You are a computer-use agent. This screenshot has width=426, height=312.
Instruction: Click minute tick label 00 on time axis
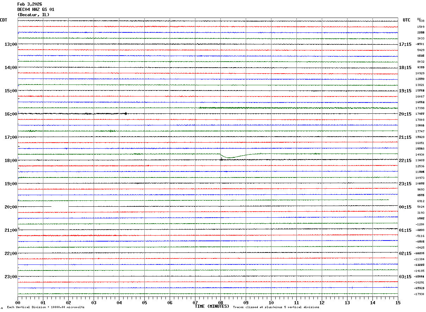pos(18,302)
